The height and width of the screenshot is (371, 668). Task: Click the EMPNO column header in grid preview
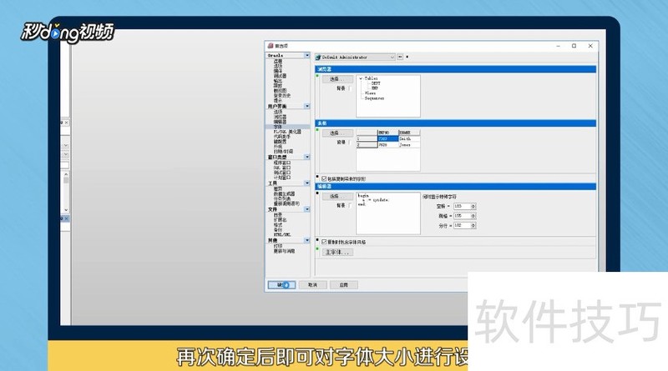coord(387,133)
